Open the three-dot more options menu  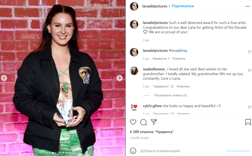(247, 6)
